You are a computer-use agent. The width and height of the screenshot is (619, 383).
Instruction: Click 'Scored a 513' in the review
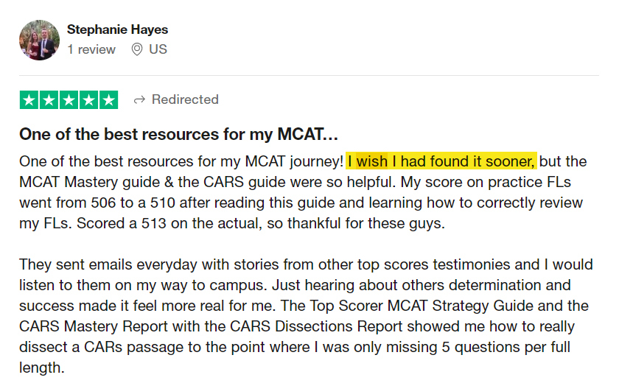coord(121,223)
